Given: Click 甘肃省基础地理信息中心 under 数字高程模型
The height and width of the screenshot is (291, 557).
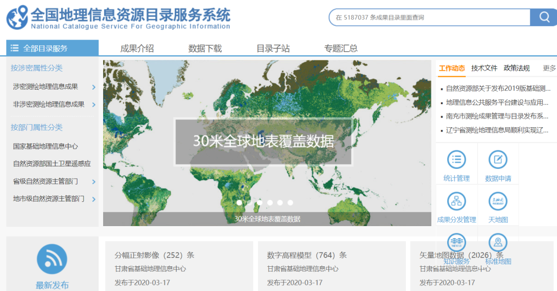Looking at the screenshot, I should coord(303,269).
